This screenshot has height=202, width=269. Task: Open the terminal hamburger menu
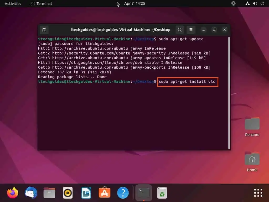(191, 30)
